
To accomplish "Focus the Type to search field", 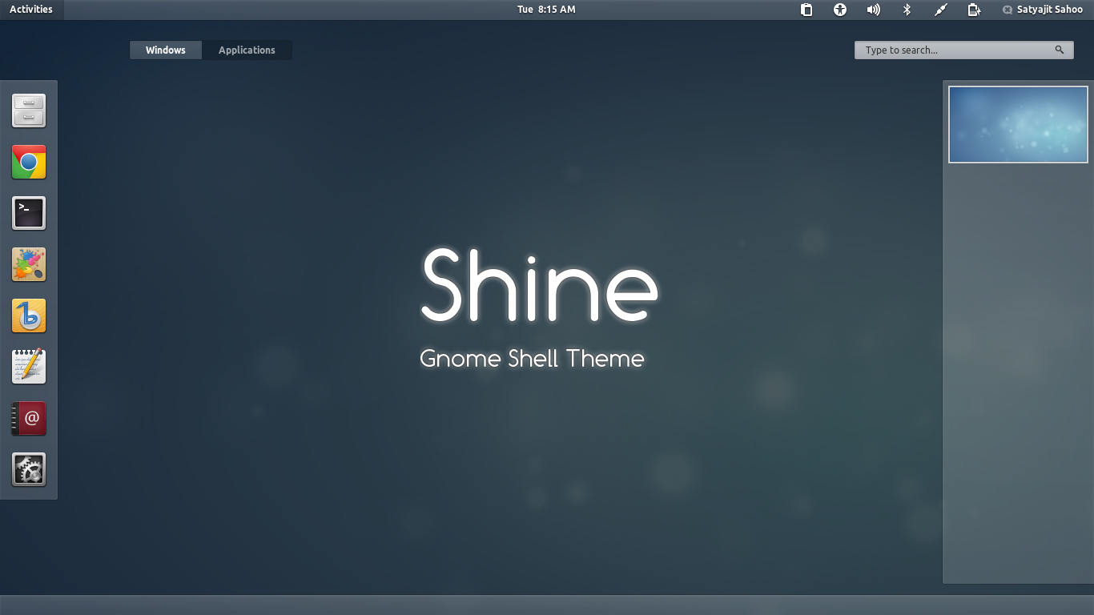I will (964, 50).
